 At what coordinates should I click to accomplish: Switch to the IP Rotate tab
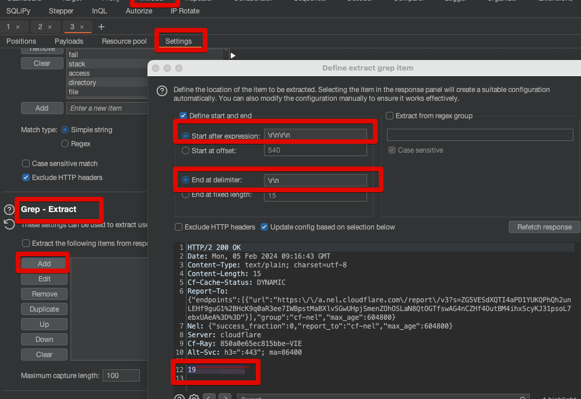click(185, 11)
